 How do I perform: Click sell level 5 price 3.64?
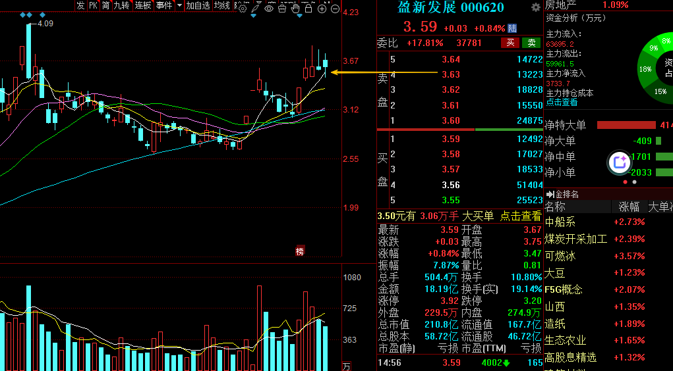(451, 60)
